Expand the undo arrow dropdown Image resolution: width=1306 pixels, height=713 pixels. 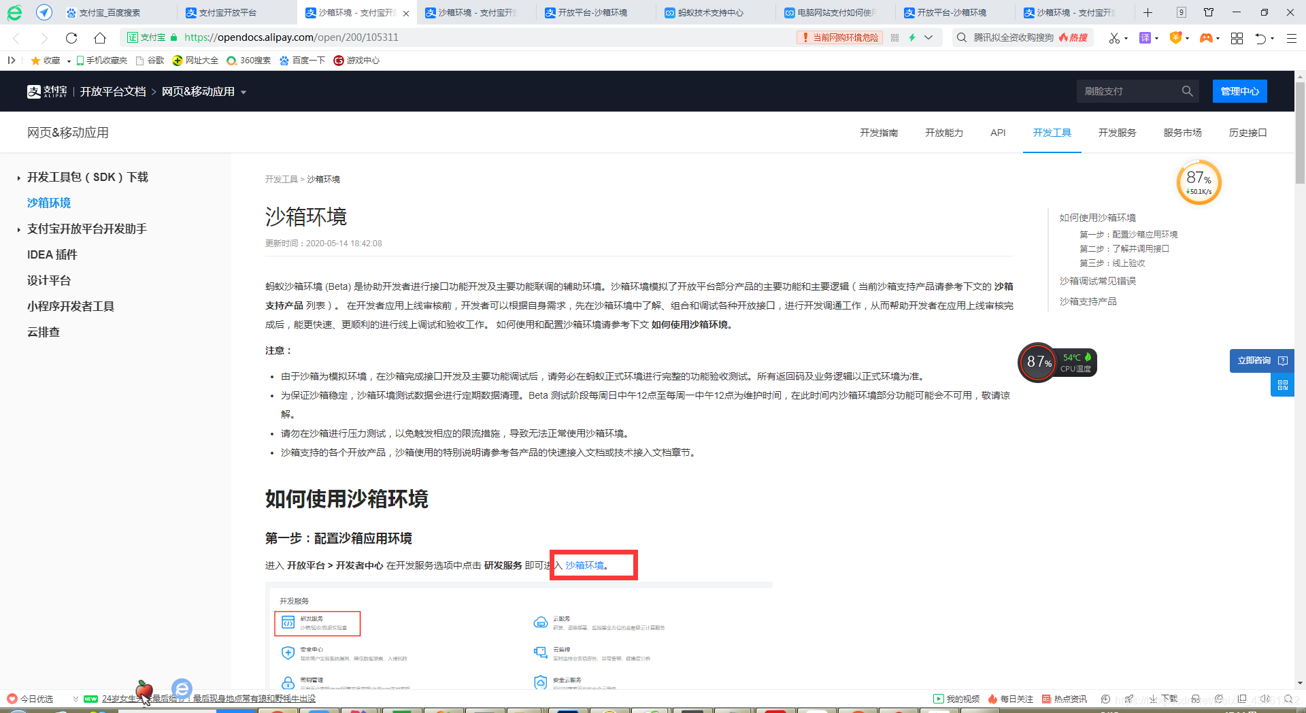1272,39
